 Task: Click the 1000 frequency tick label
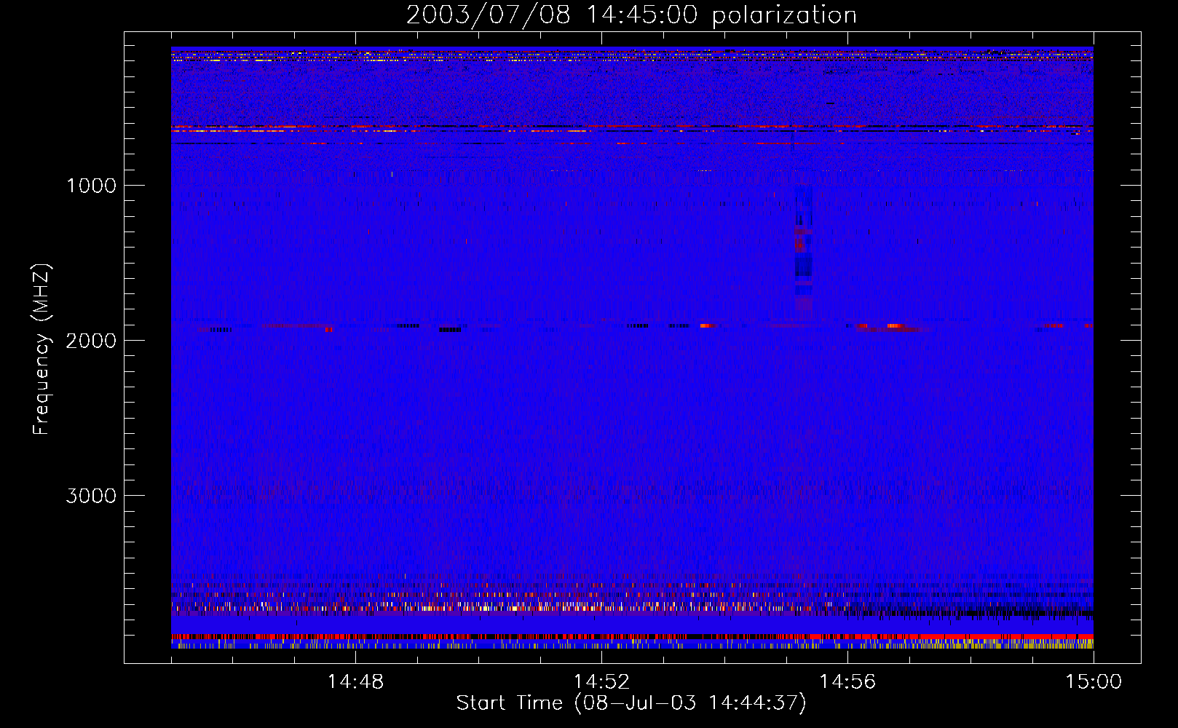[x=91, y=186]
